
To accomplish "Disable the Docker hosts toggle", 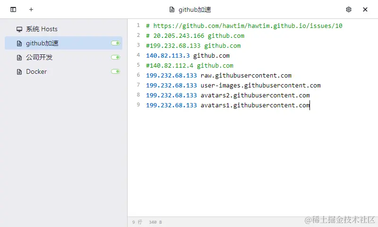I will (115, 71).
